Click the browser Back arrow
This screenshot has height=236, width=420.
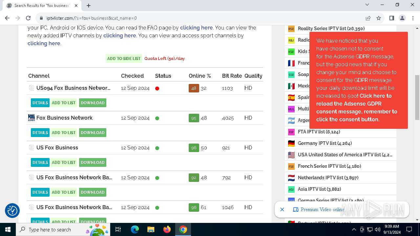pyautogui.click(x=7, y=18)
